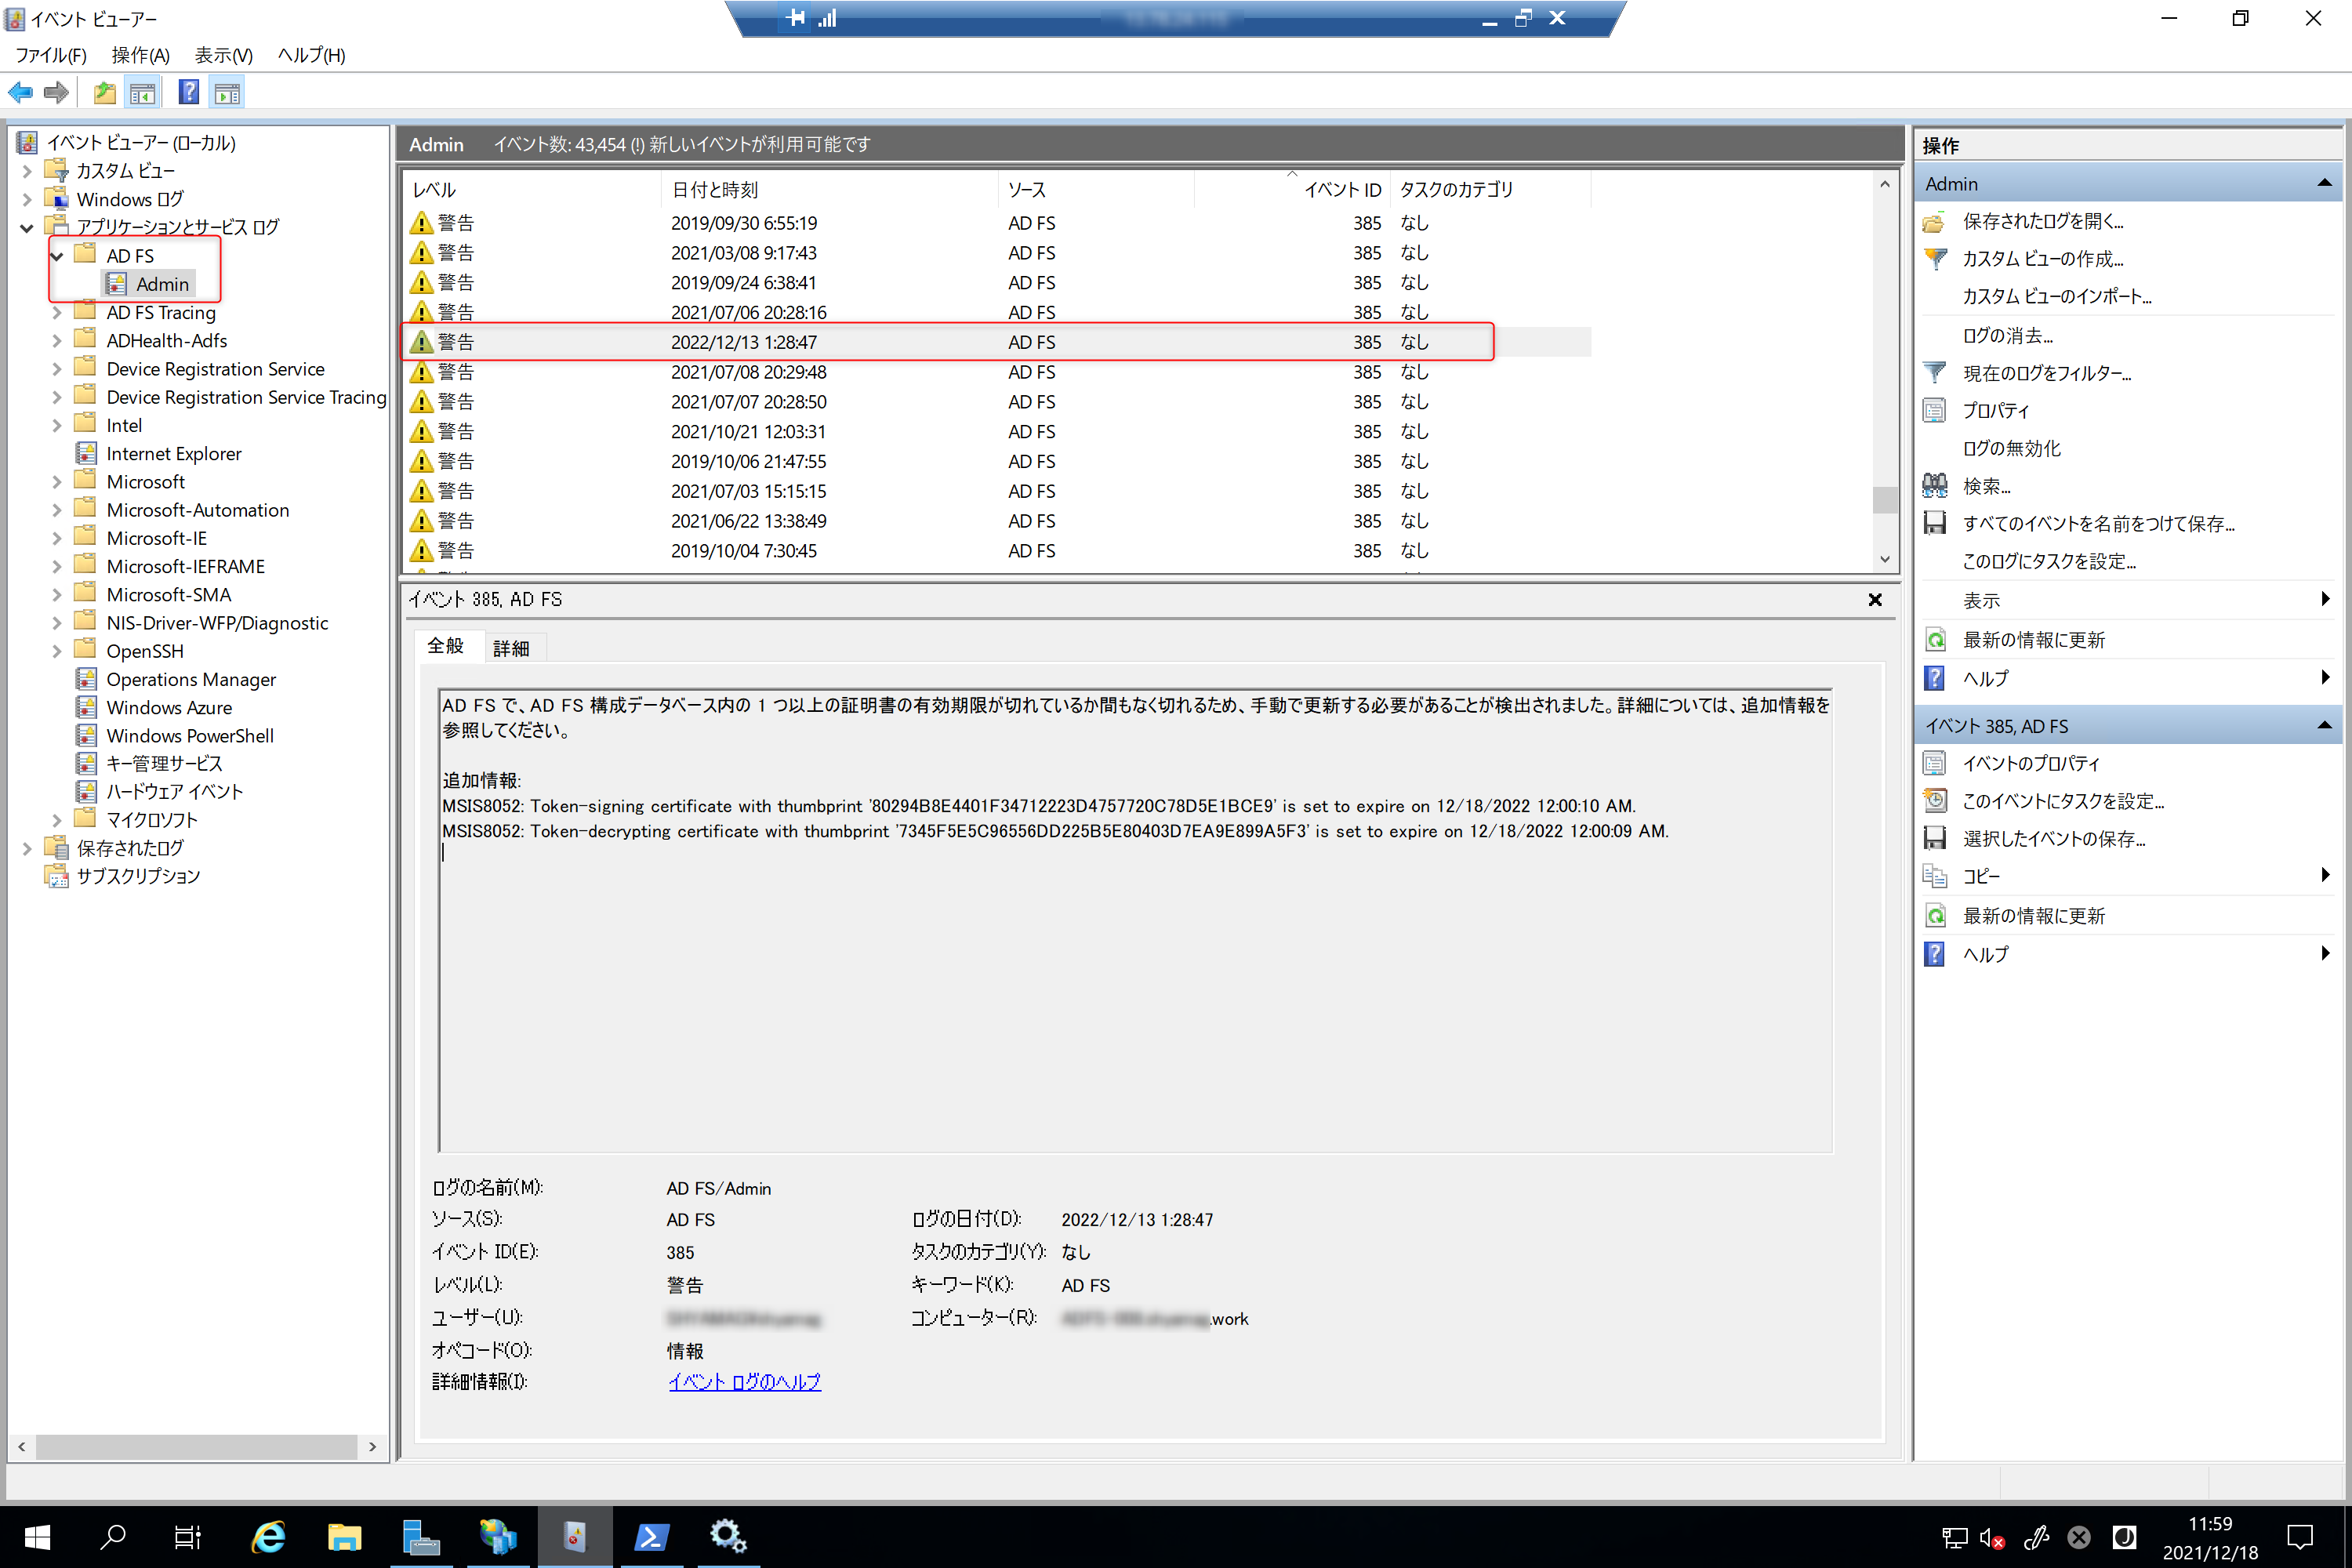
Task: Select the Operations Manager log
Action: pos(191,679)
